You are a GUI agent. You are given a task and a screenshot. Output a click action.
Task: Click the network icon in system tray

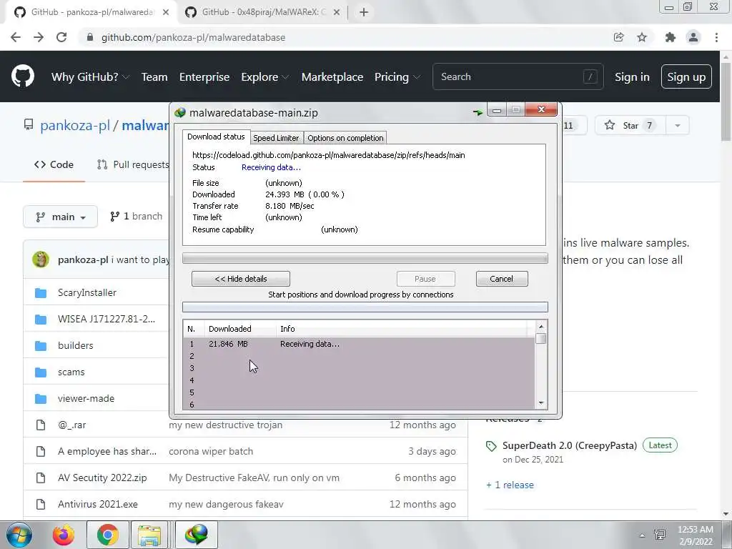click(x=660, y=535)
